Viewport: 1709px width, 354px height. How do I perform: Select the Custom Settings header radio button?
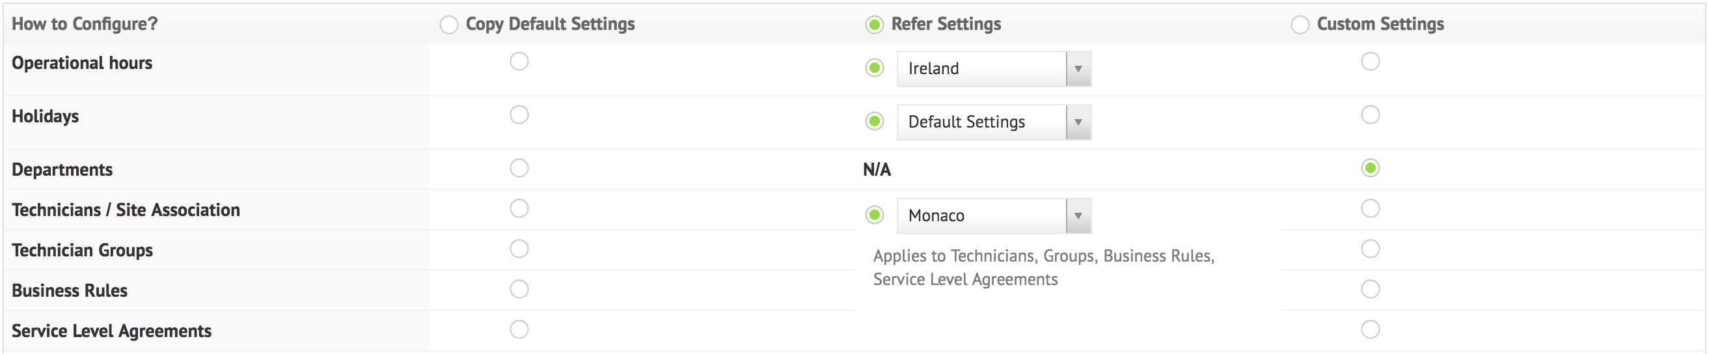1300,25
